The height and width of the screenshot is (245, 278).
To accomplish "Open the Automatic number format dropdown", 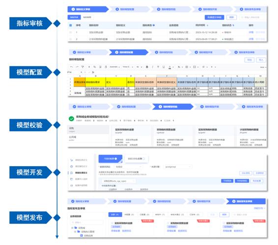I will [114, 67].
